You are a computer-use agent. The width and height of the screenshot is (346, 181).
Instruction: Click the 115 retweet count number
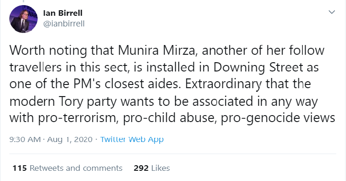click(20, 168)
